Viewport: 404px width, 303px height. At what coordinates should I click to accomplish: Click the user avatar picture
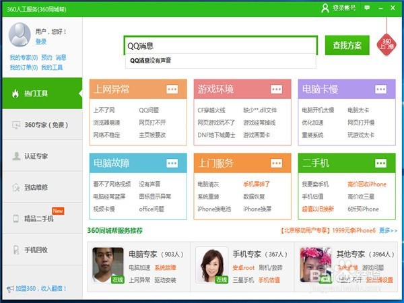point(20,34)
